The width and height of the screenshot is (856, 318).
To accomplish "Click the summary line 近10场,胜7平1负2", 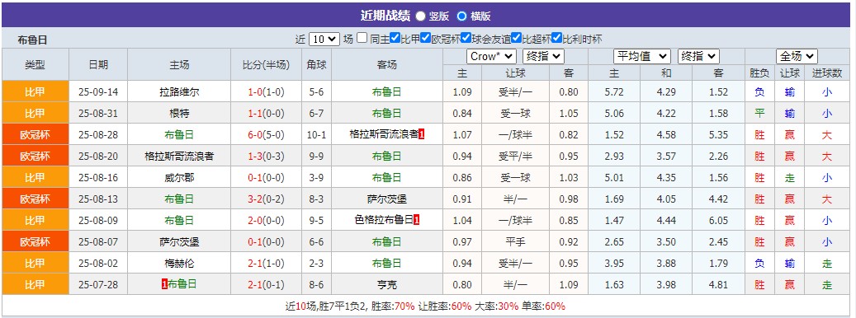I will (327, 306).
